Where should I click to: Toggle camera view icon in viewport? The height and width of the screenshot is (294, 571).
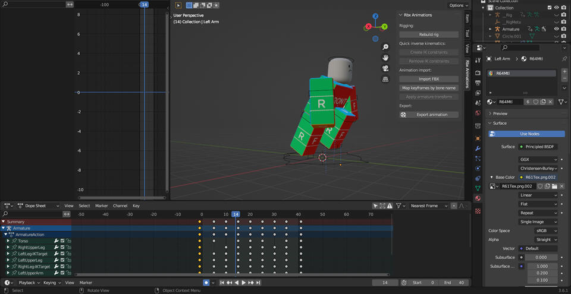[385, 68]
